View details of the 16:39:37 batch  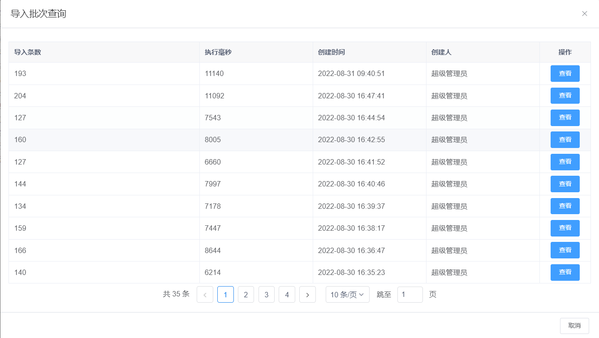pyautogui.click(x=565, y=206)
